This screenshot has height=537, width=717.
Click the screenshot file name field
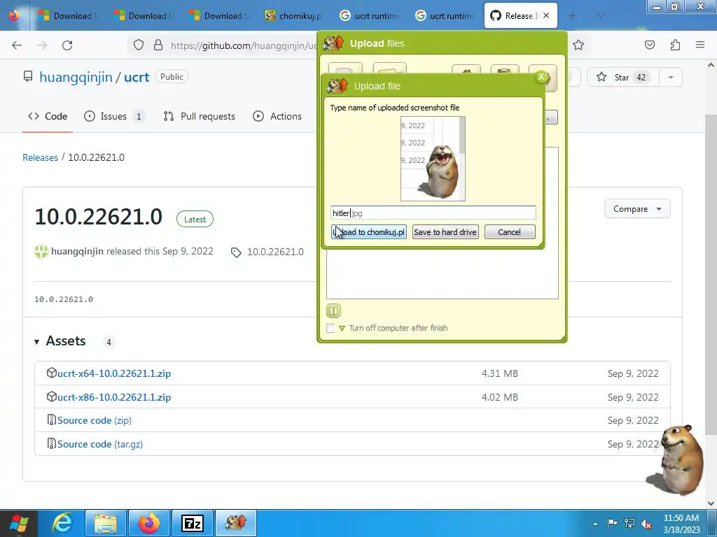pyautogui.click(x=433, y=213)
